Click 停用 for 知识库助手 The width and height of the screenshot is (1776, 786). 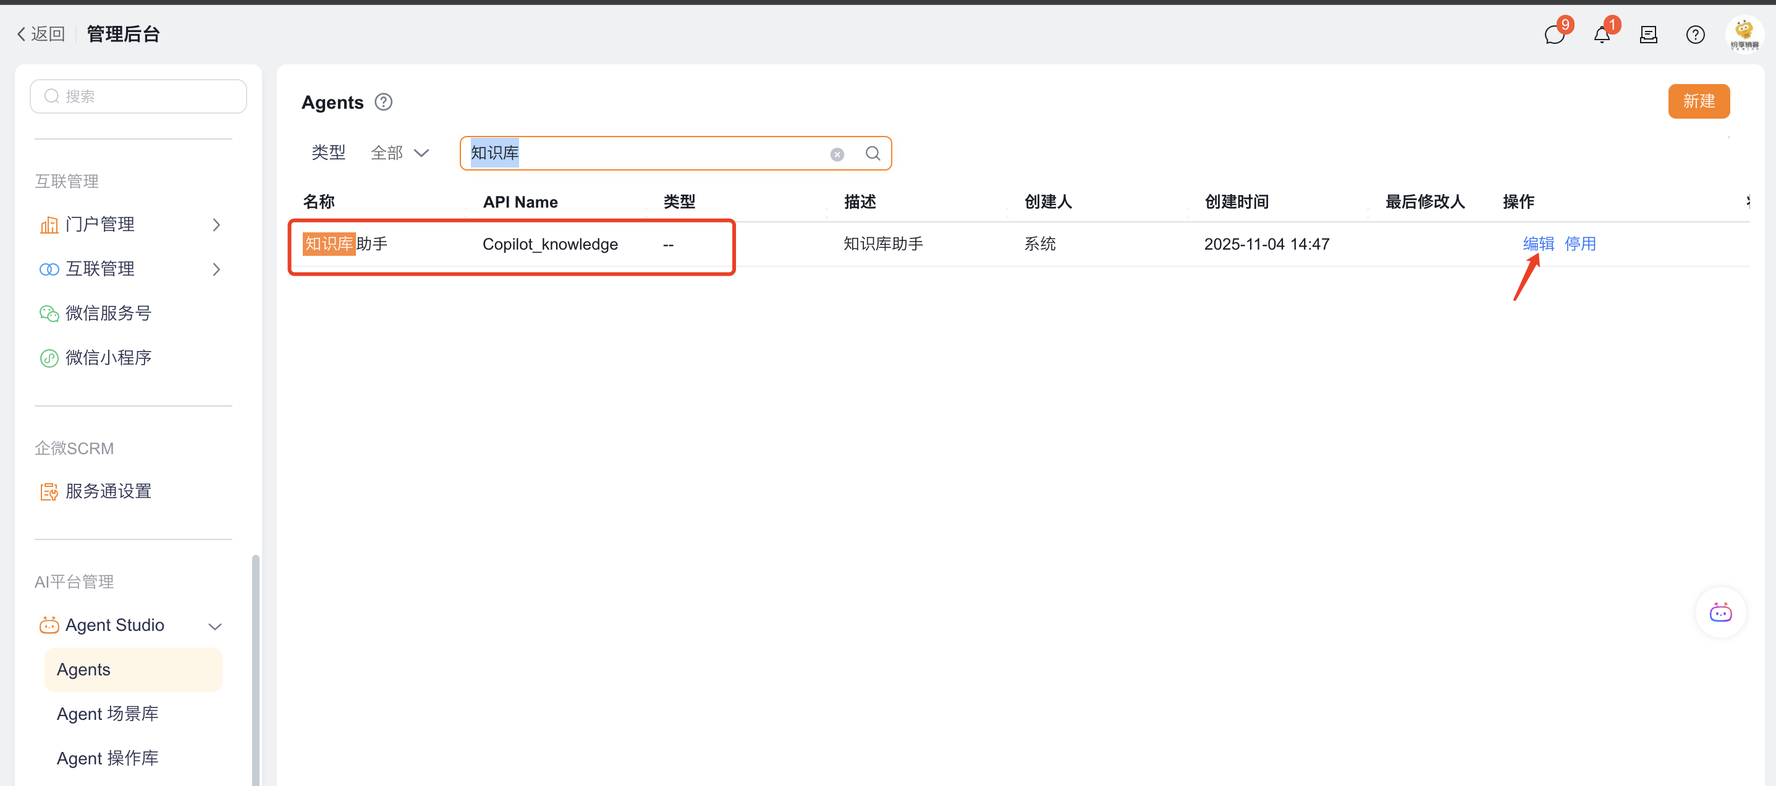(x=1579, y=243)
